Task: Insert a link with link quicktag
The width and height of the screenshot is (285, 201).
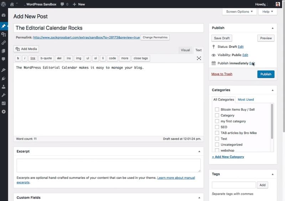Action: [x=33, y=58]
